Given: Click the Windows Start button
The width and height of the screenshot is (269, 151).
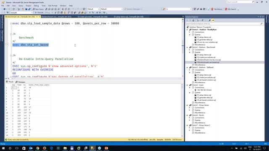Looking at the screenshot, I should [x=3, y=148].
